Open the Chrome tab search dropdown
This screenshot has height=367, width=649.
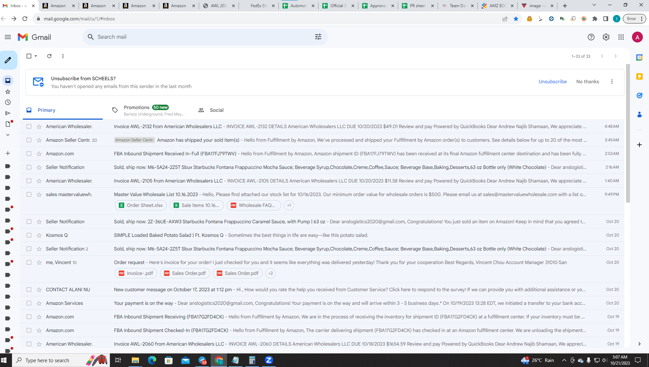click(x=594, y=5)
